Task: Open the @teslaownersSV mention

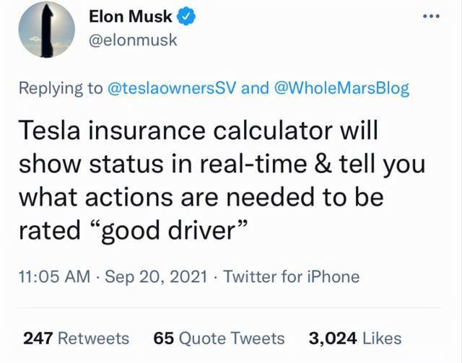Action: [173, 88]
